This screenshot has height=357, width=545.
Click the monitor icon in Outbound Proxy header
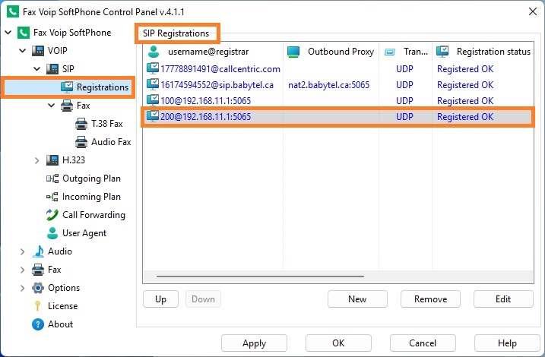(x=293, y=52)
